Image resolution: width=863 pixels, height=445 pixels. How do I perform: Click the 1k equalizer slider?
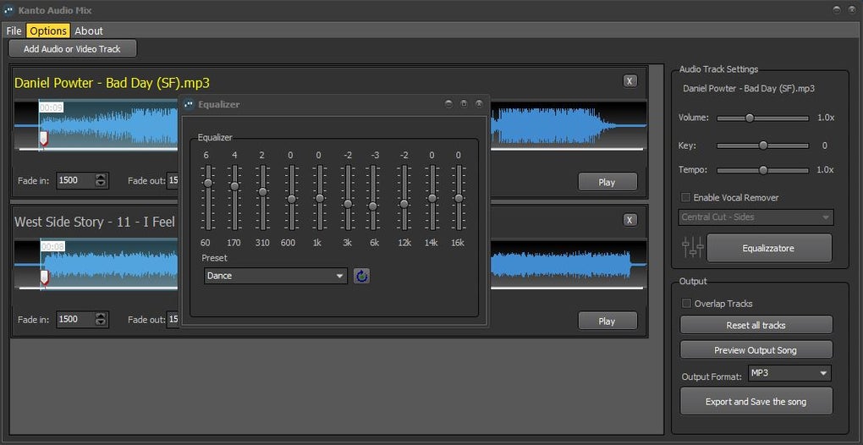[319, 197]
